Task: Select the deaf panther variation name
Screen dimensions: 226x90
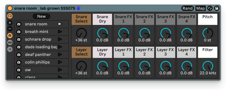Action: tap(38, 55)
